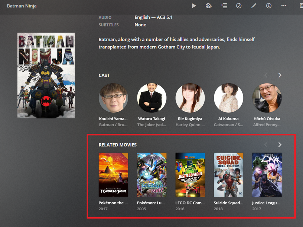Click the LEGO DC Com... title link
The height and width of the screenshot is (227, 303).
pyautogui.click(x=190, y=203)
